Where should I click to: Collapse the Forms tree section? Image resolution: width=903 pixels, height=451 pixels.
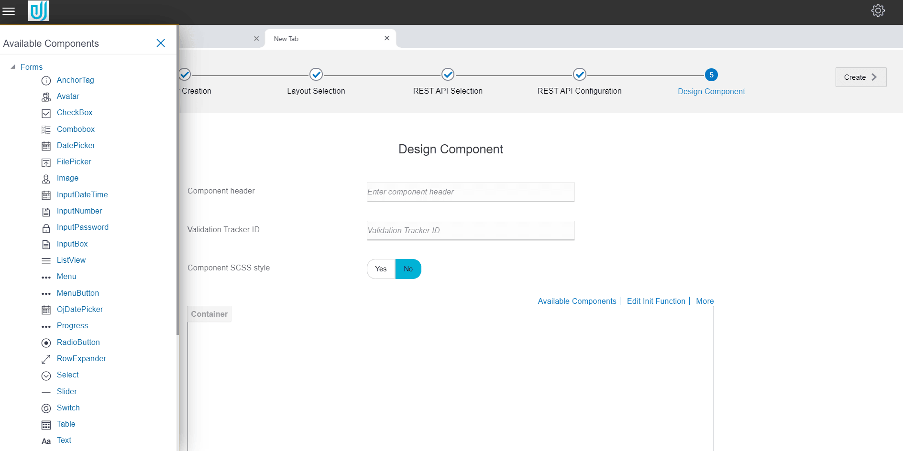click(13, 67)
